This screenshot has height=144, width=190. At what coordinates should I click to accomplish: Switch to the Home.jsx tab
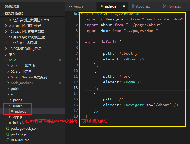174,6
